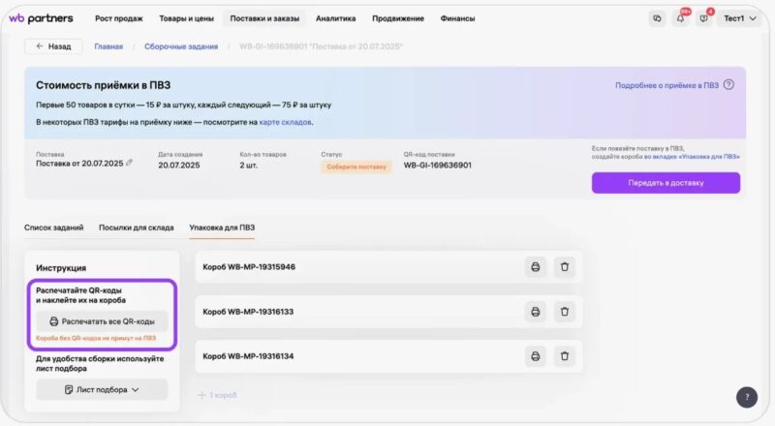
Task: Open the Товары и цены menu
Action: pyautogui.click(x=186, y=18)
